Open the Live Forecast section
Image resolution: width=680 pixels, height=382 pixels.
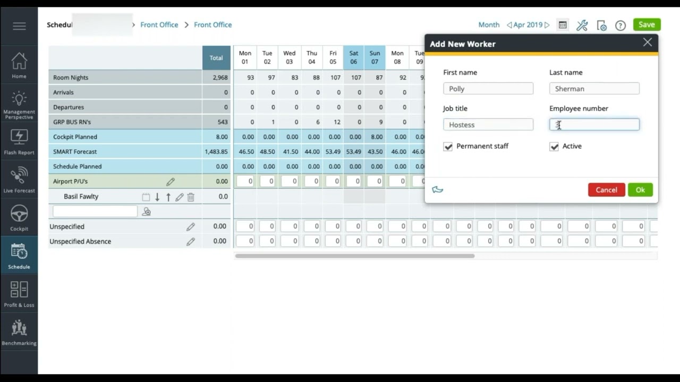click(19, 179)
